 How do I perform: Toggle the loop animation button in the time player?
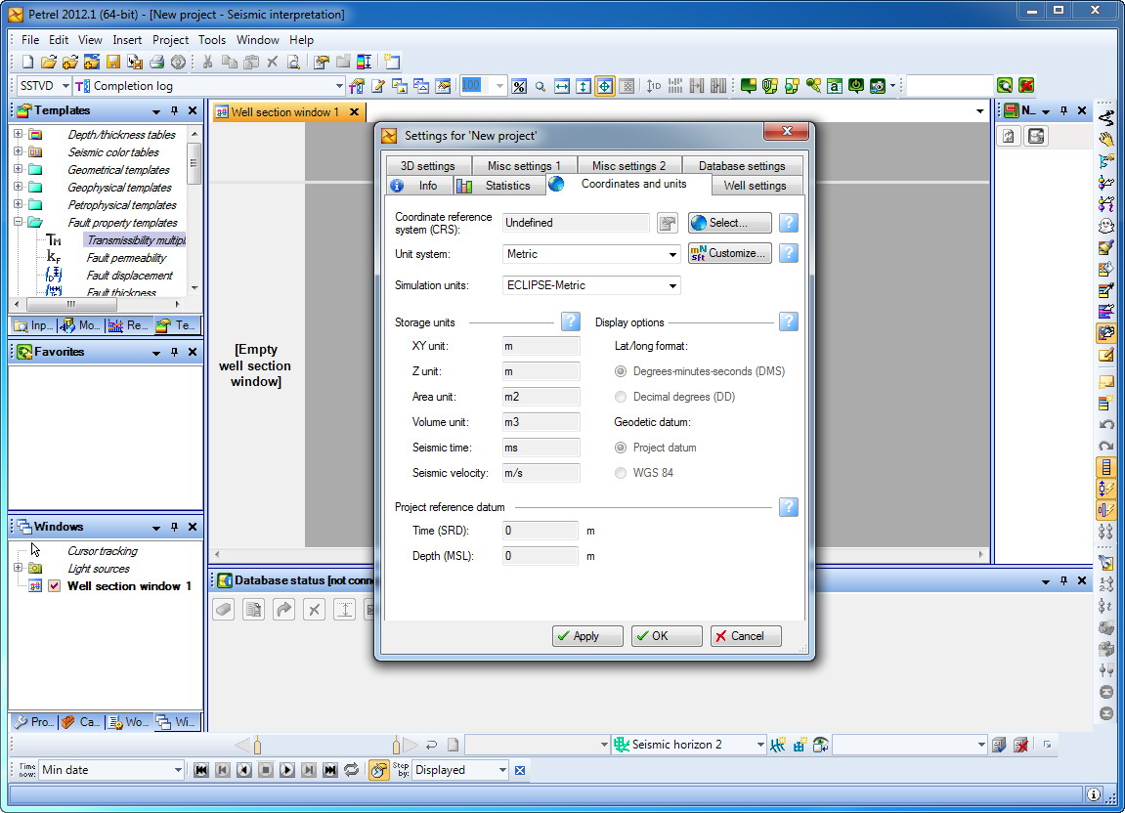pos(352,770)
